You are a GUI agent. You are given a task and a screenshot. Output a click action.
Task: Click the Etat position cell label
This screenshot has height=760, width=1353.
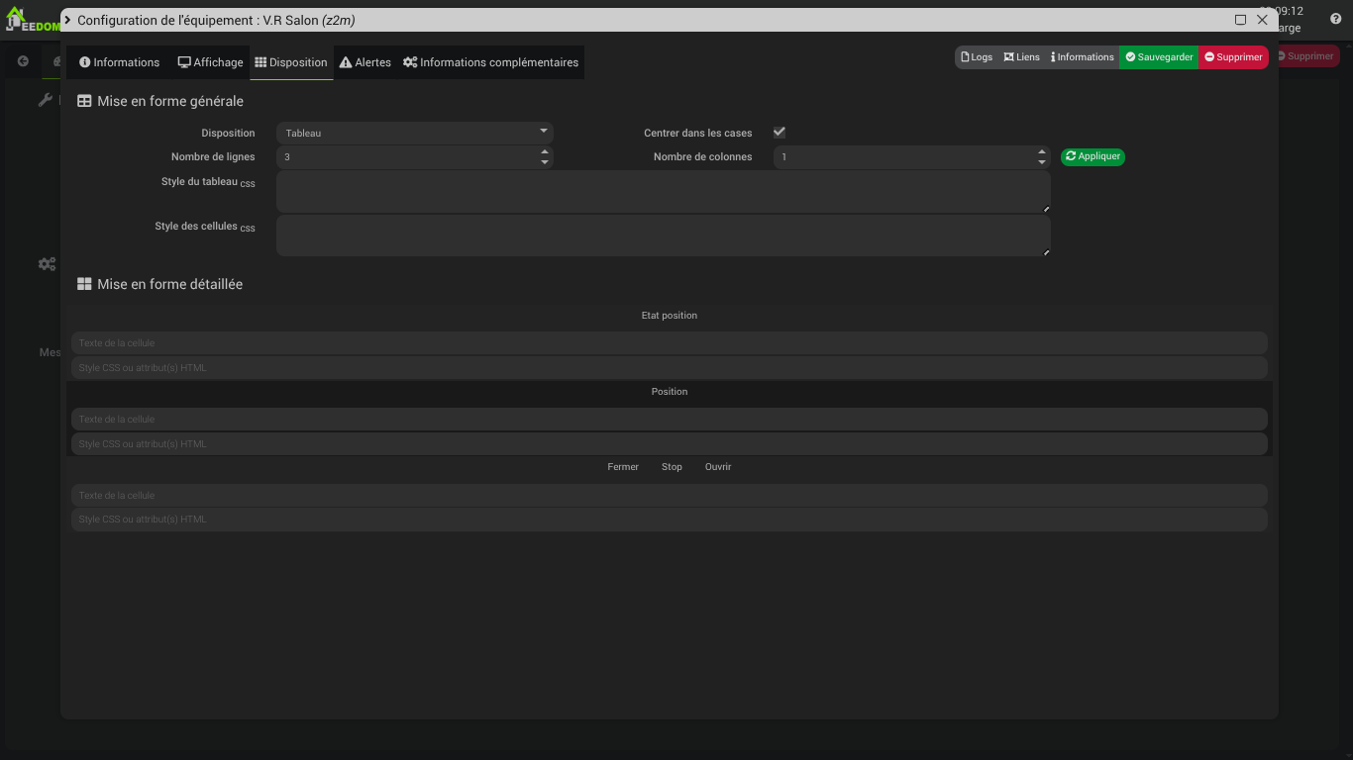(x=670, y=316)
